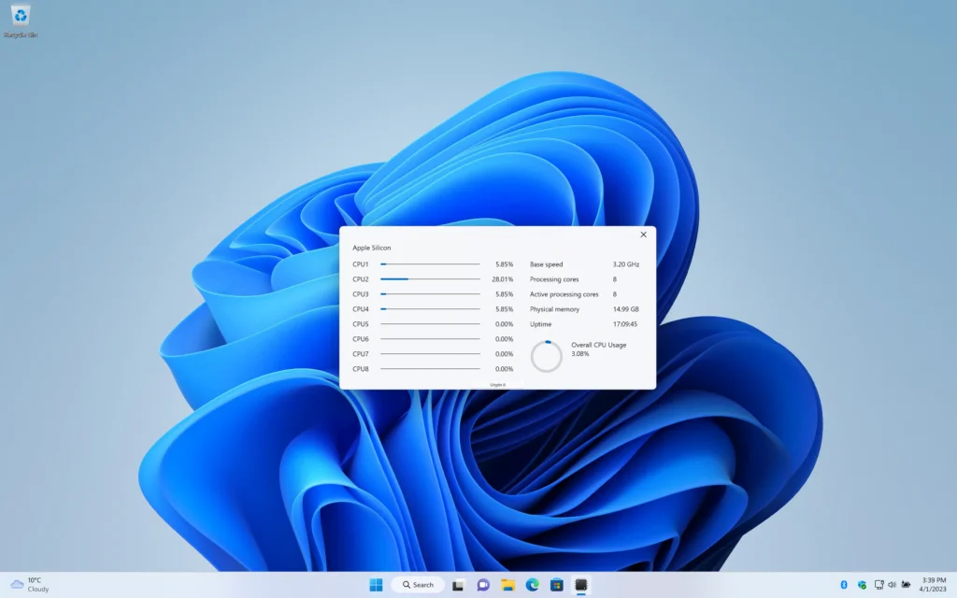Click the battery tray icon

click(x=906, y=585)
